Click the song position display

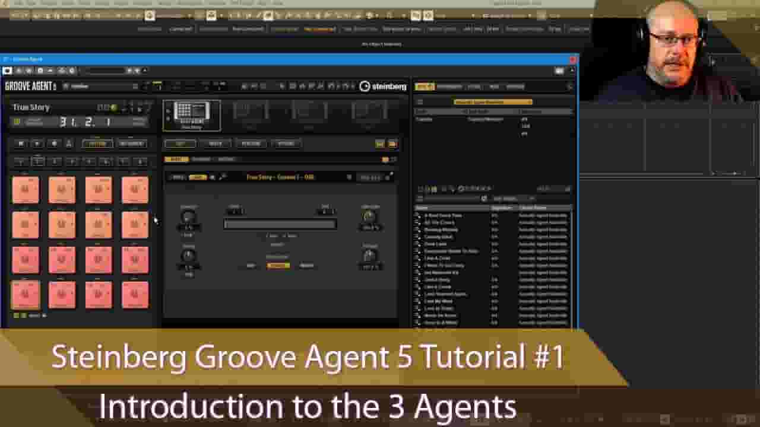(x=85, y=122)
